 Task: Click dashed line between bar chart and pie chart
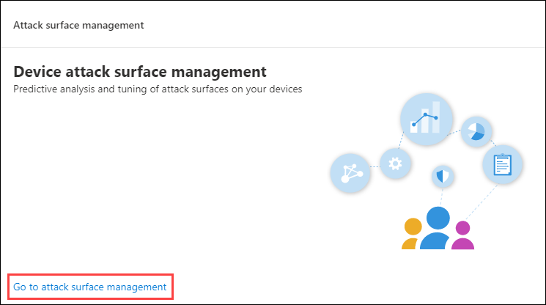pyautogui.click(x=454, y=132)
